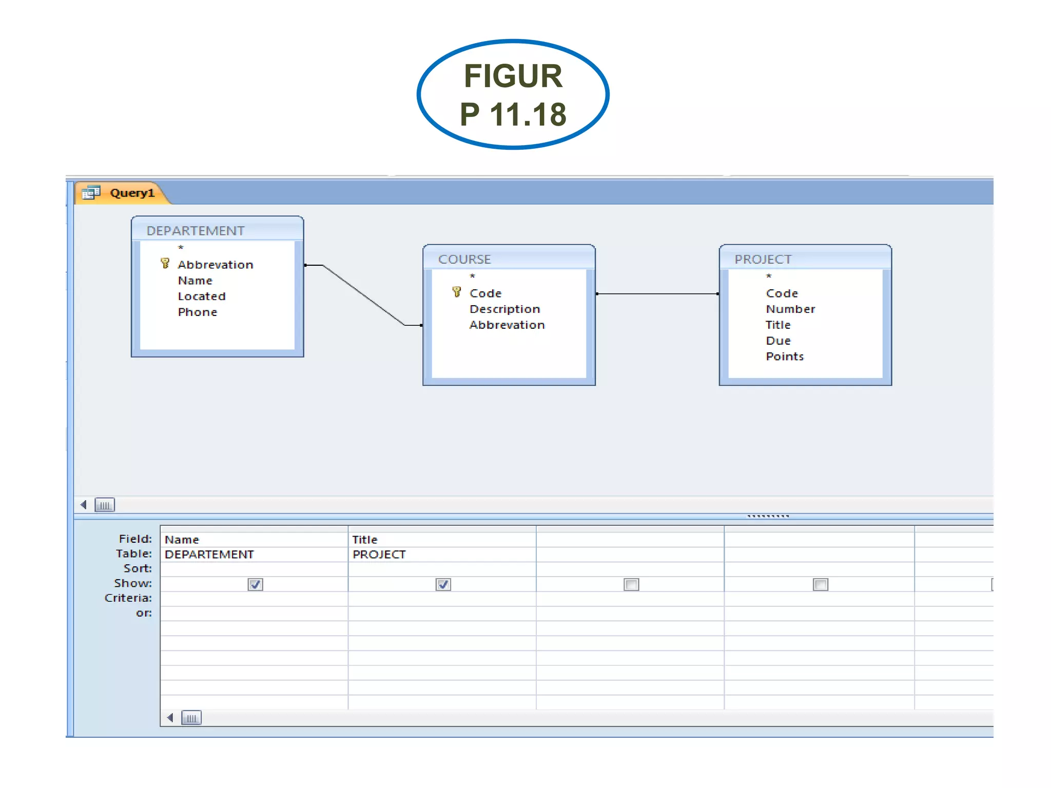Select asterisk all-fields in PROJECT table

(x=769, y=277)
